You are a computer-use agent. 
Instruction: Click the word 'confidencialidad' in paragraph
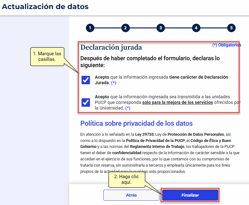(127, 153)
